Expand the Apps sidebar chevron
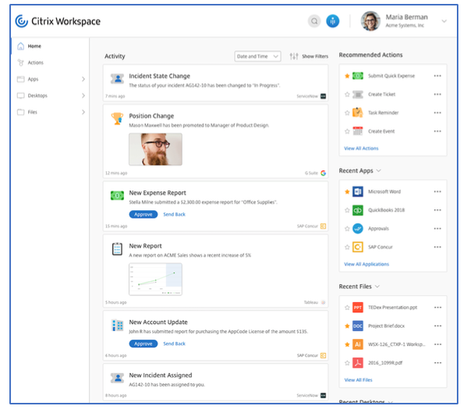Viewport: 467px width, 413px height. pos(83,79)
